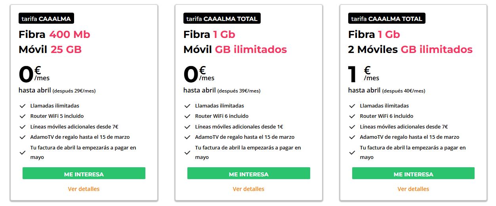Screen dimensions: 496x206
Task: Click the después 39€/mes price note
Action: (239, 91)
